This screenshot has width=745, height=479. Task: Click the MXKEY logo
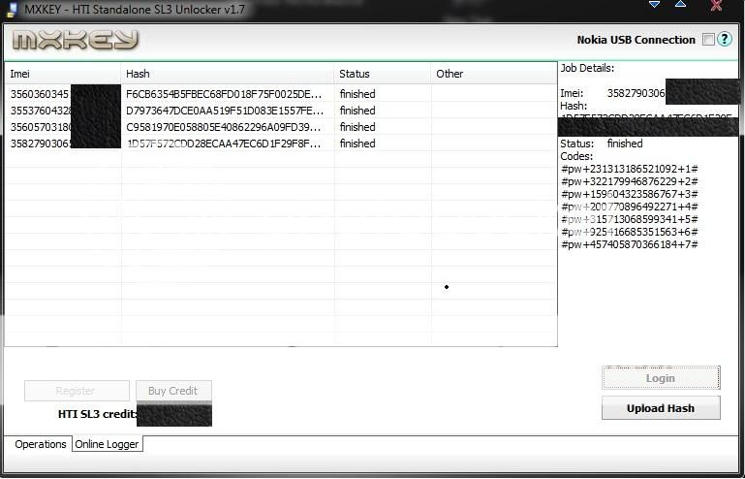75,40
